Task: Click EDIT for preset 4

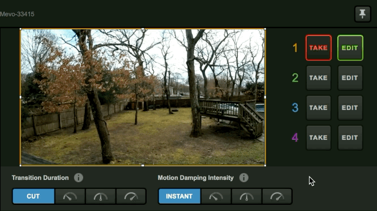Action: pyautogui.click(x=350, y=138)
